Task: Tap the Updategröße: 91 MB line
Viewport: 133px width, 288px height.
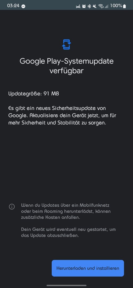Action: (x=34, y=94)
